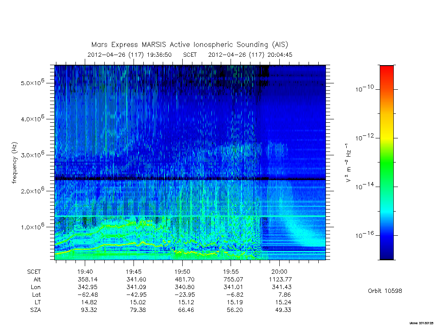Click the "SCET" label between the timestamps

[x=190, y=55]
